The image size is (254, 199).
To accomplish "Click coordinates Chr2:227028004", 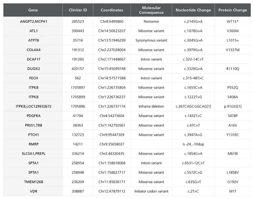I will click(x=112, y=50).
